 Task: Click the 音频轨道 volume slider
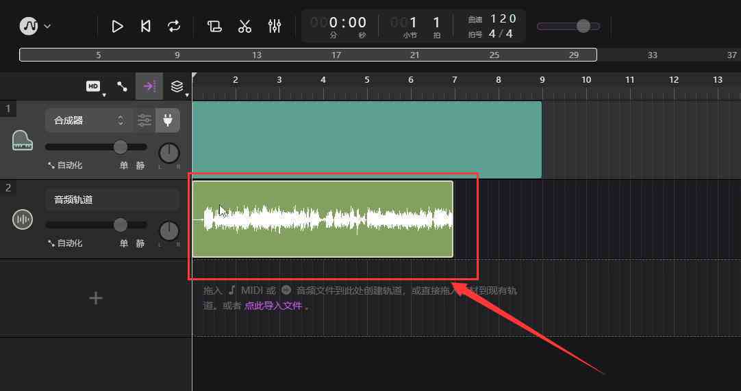tap(96, 225)
